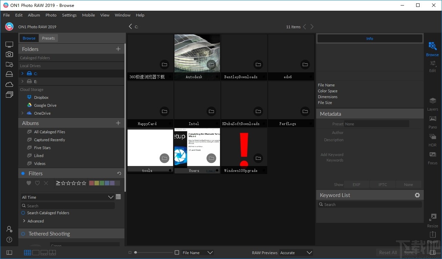
Task: Switch to grid thumbnail view
Action: tap(28, 252)
